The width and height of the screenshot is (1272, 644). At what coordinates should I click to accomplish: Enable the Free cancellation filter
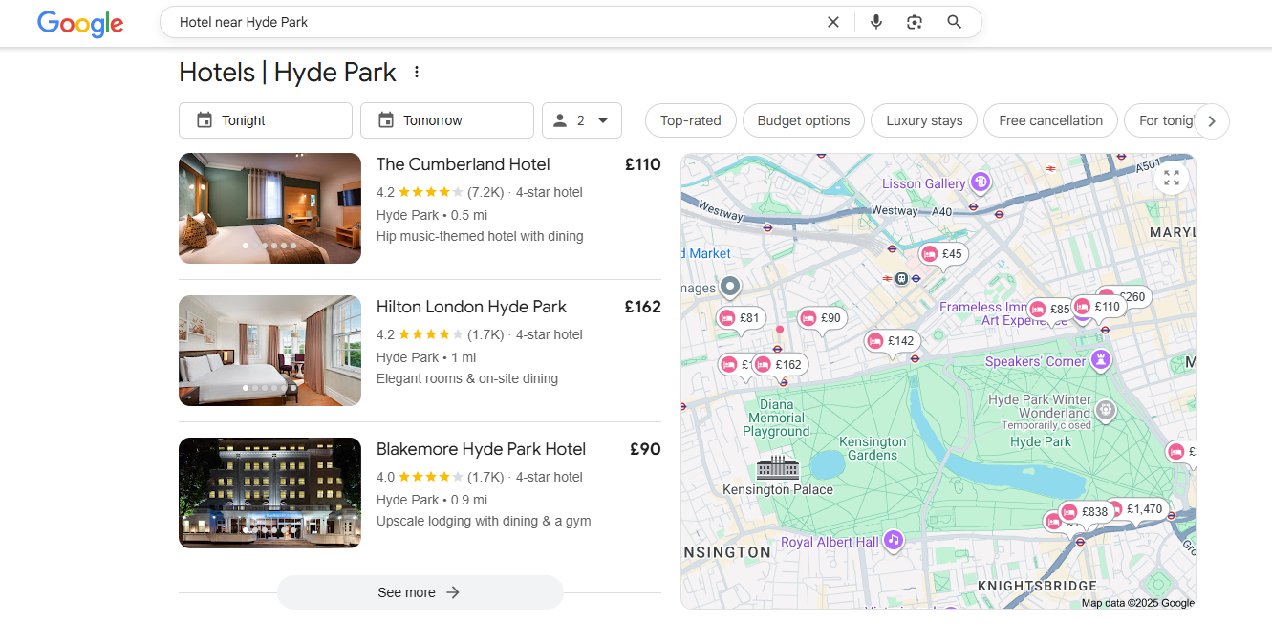(1049, 120)
